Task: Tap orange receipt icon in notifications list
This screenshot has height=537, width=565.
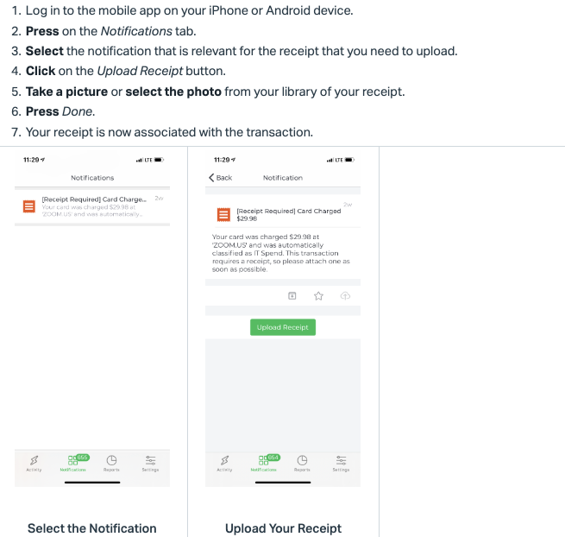Action: (29, 206)
